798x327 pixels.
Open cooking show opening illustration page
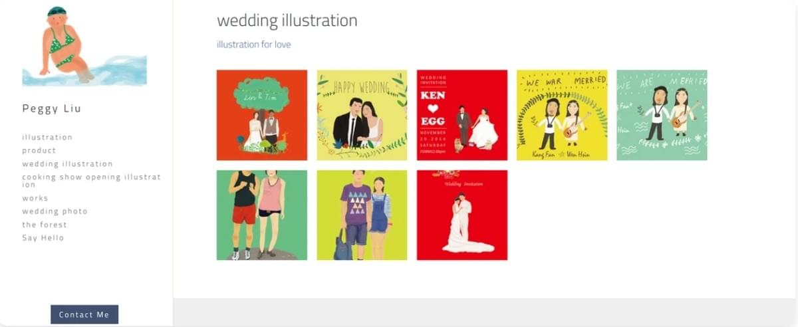92,181
